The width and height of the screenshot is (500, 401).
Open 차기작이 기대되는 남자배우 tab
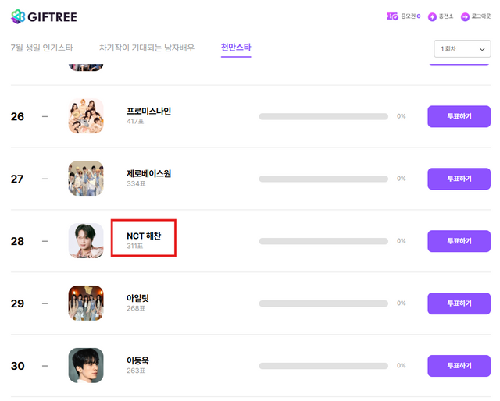click(147, 48)
